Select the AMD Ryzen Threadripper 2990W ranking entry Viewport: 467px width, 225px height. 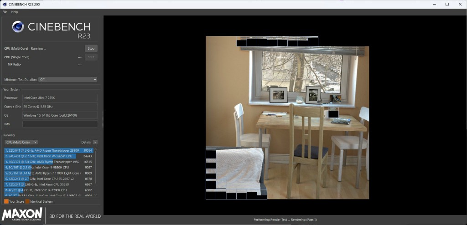(48, 150)
